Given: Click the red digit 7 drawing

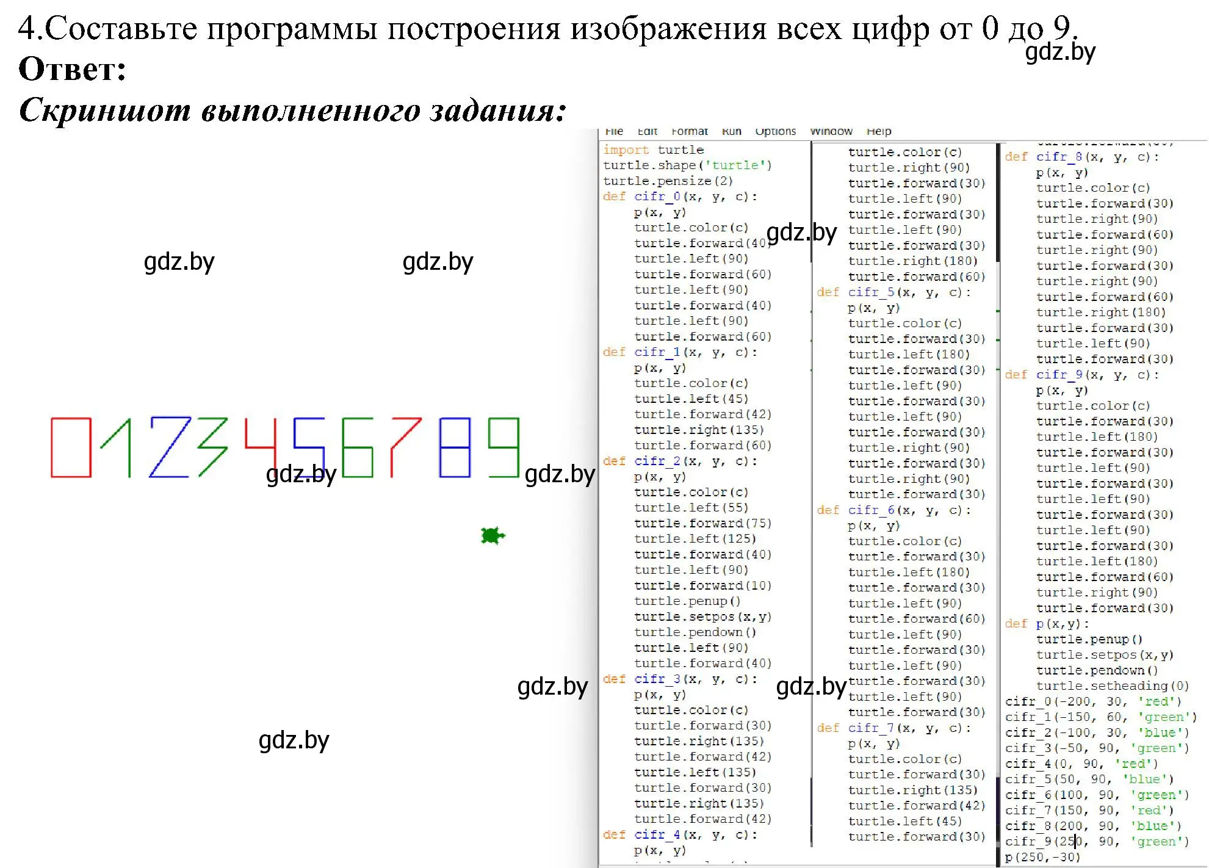Looking at the screenshot, I should (406, 447).
